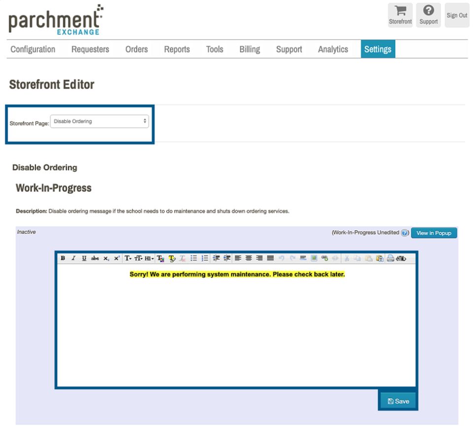Viewport: 473px width, 427px height.
Task: Expand the font family dropdown in toolbar
Action: 128,258
